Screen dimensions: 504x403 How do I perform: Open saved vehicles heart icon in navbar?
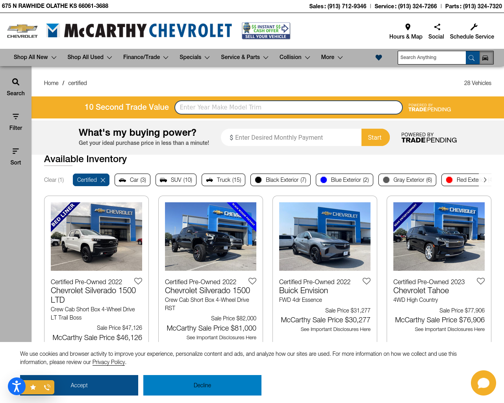click(x=379, y=57)
